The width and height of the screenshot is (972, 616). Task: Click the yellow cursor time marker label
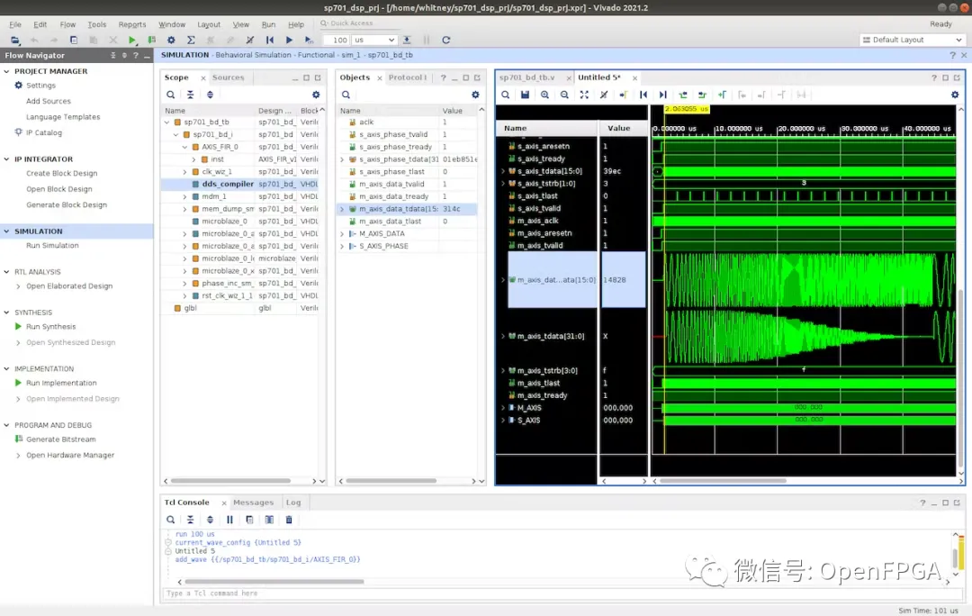pos(686,109)
